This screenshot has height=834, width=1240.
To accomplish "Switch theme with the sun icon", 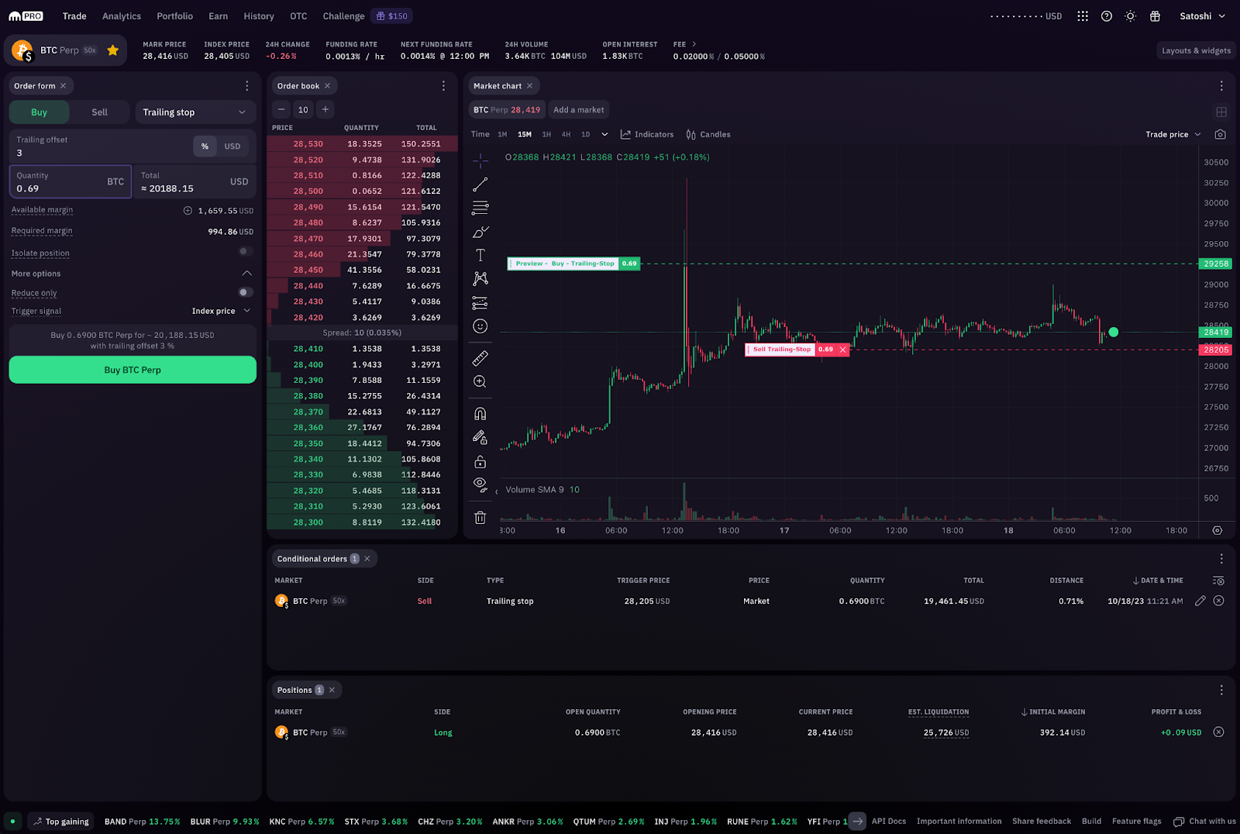I will click(1131, 16).
